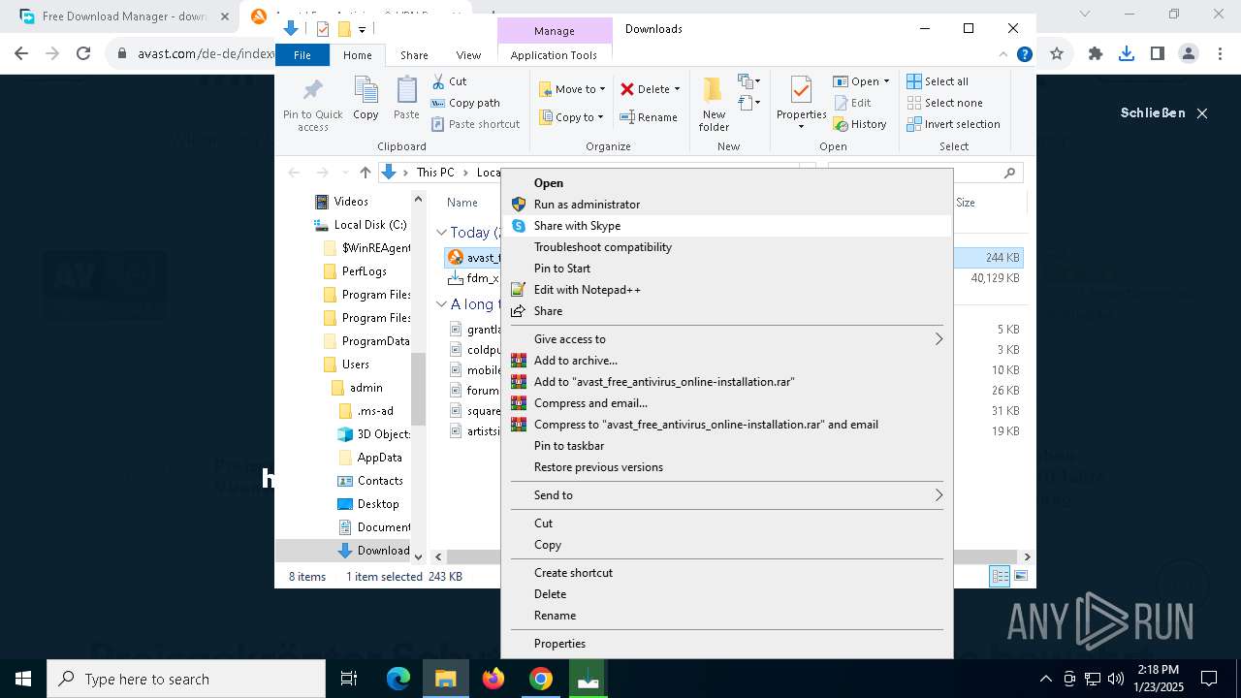
Task: Click Select none in ribbon
Action: point(944,103)
